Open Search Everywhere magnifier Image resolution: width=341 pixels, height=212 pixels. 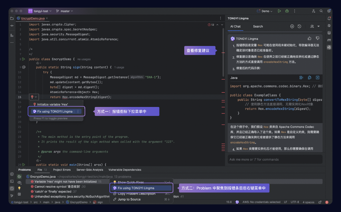(x=321, y=11)
